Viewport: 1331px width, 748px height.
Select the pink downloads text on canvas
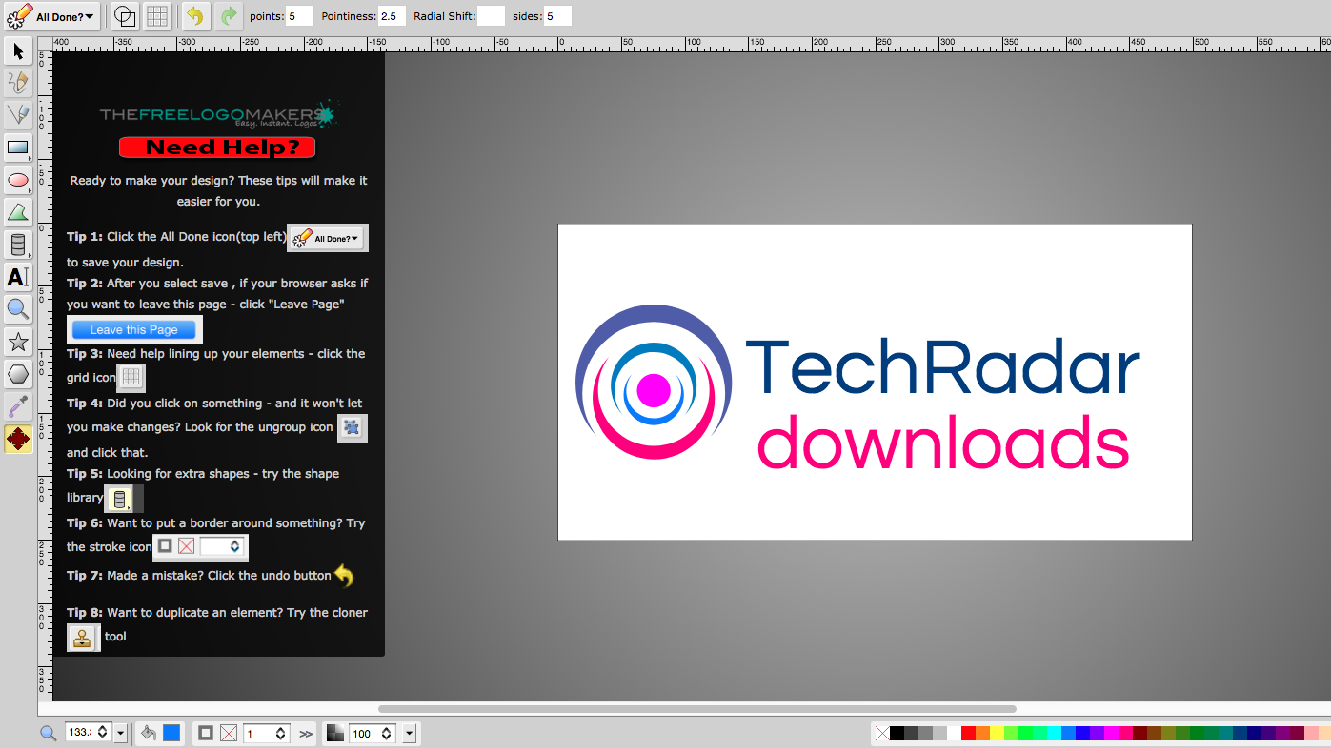[943, 443]
